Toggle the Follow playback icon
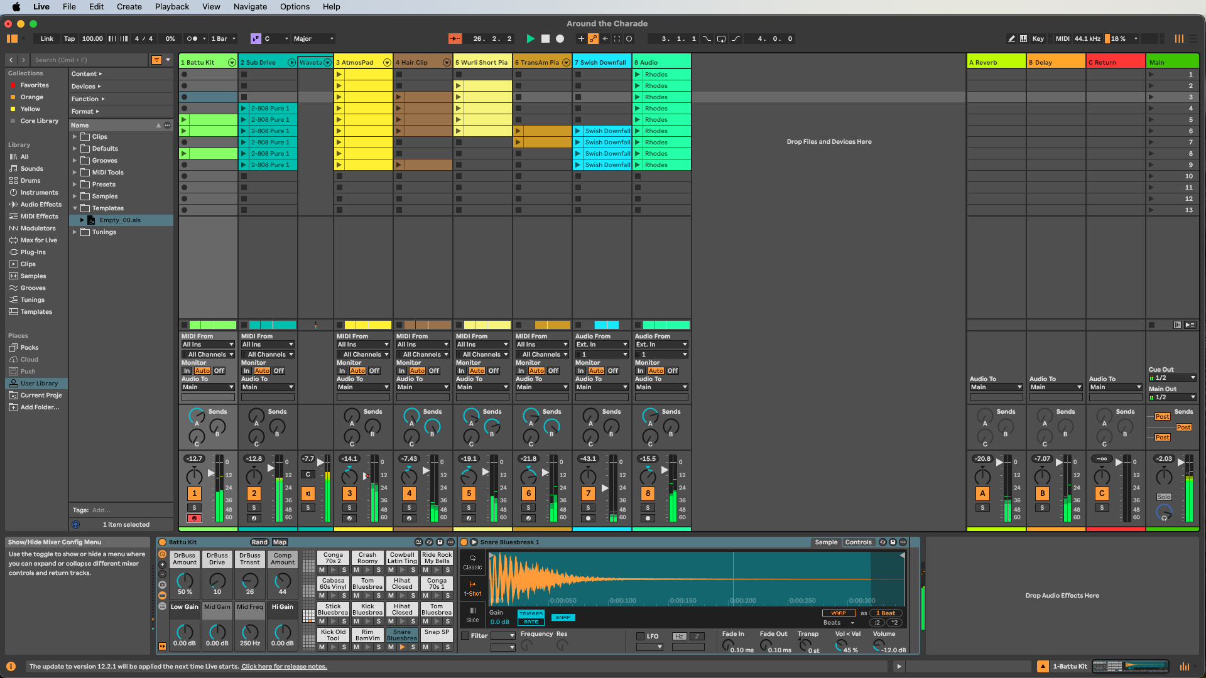Image resolution: width=1206 pixels, height=678 pixels. click(x=455, y=39)
